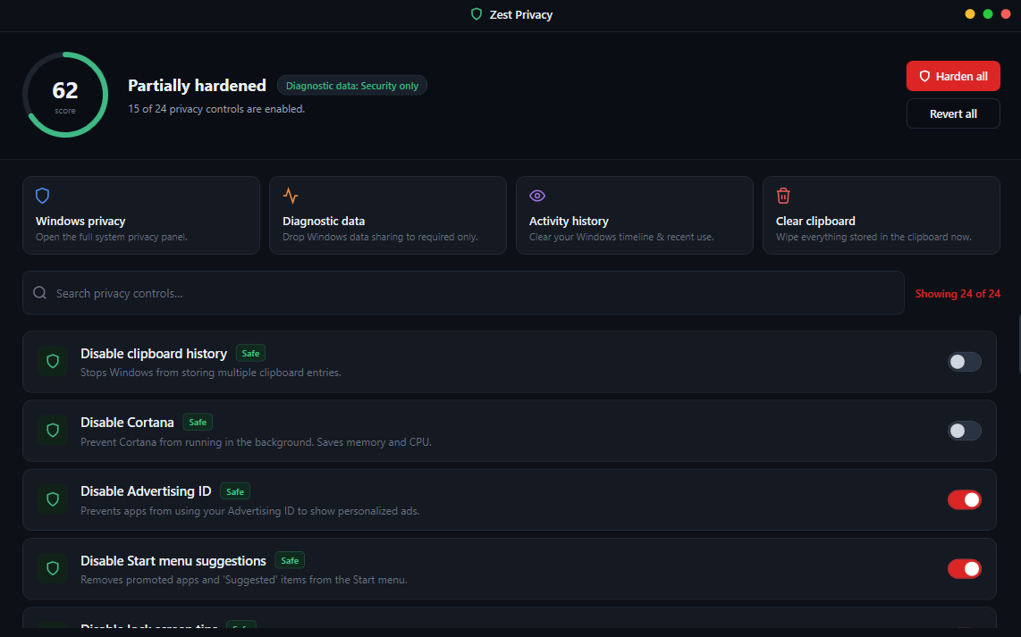
Task: Click the orange pulse icon on Diagnostic data card
Action: (291, 195)
